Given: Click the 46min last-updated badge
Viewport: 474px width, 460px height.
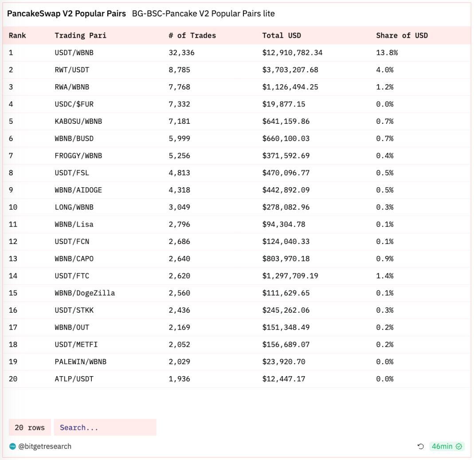Looking at the screenshot, I should [442, 446].
